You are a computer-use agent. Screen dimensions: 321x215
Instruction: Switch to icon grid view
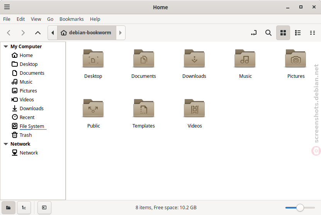(283, 33)
